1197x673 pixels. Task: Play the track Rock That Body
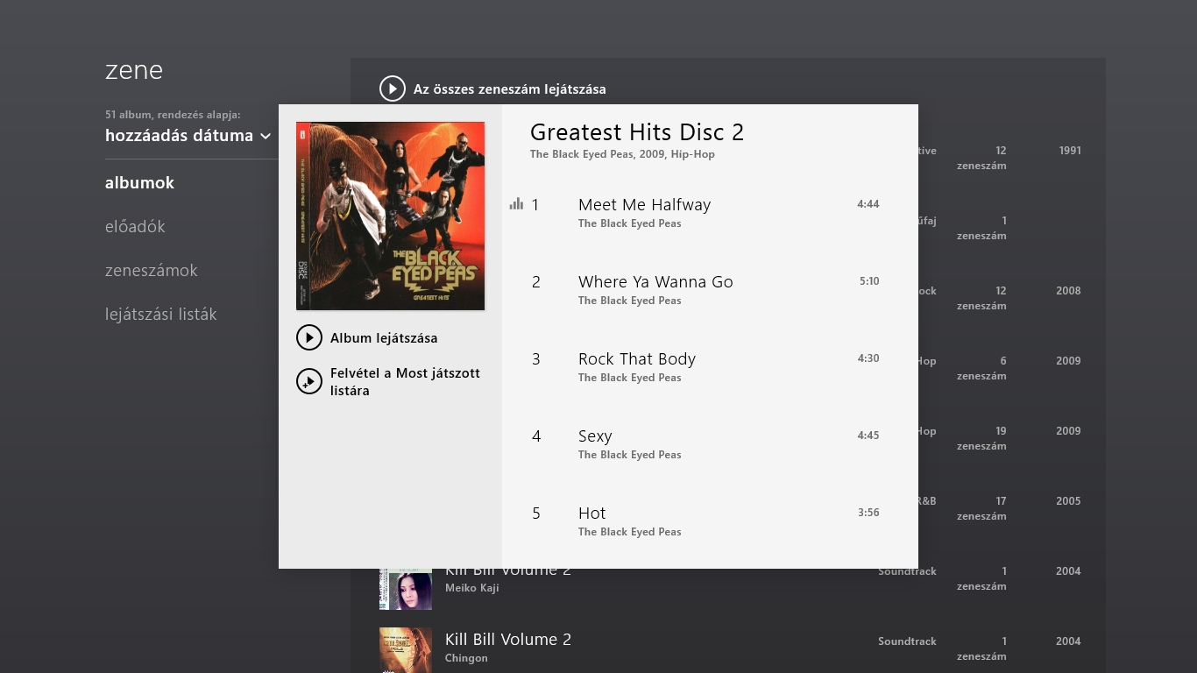pyautogui.click(x=636, y=359)
